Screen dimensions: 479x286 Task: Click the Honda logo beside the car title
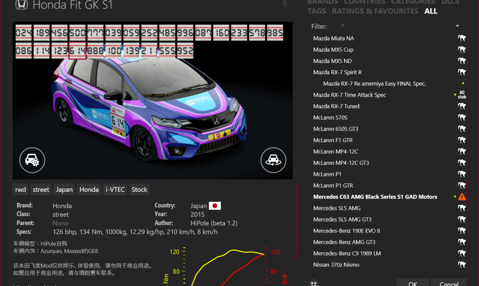(x=22, y=5)
